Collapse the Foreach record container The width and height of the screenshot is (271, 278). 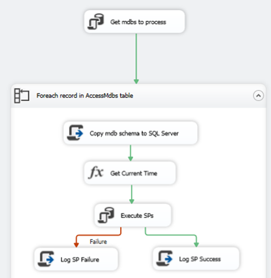258,96
